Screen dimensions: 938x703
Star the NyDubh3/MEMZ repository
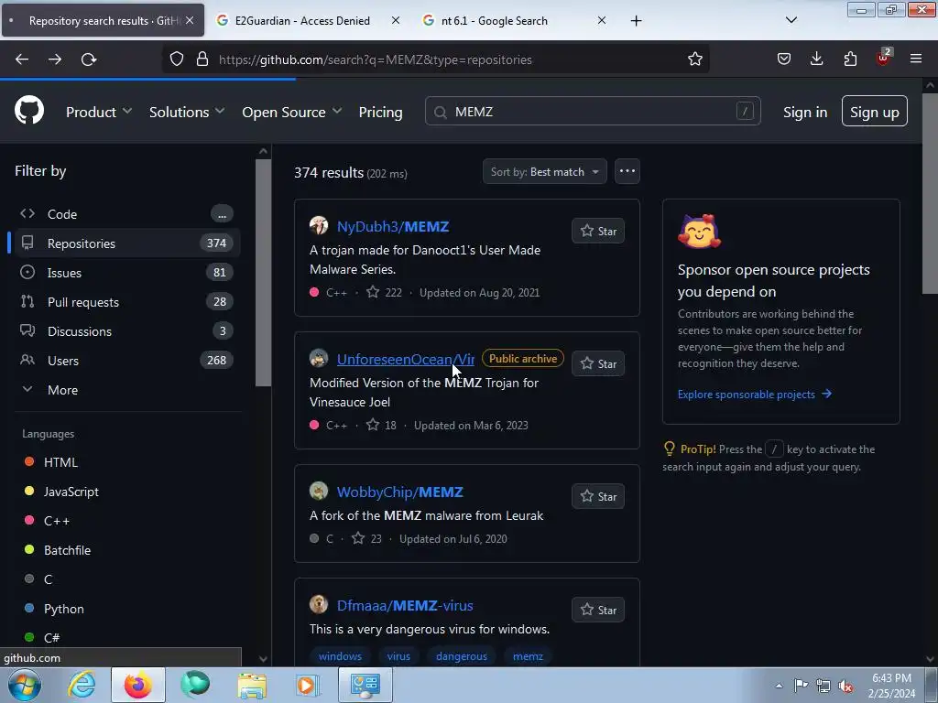tap(597, 232)
